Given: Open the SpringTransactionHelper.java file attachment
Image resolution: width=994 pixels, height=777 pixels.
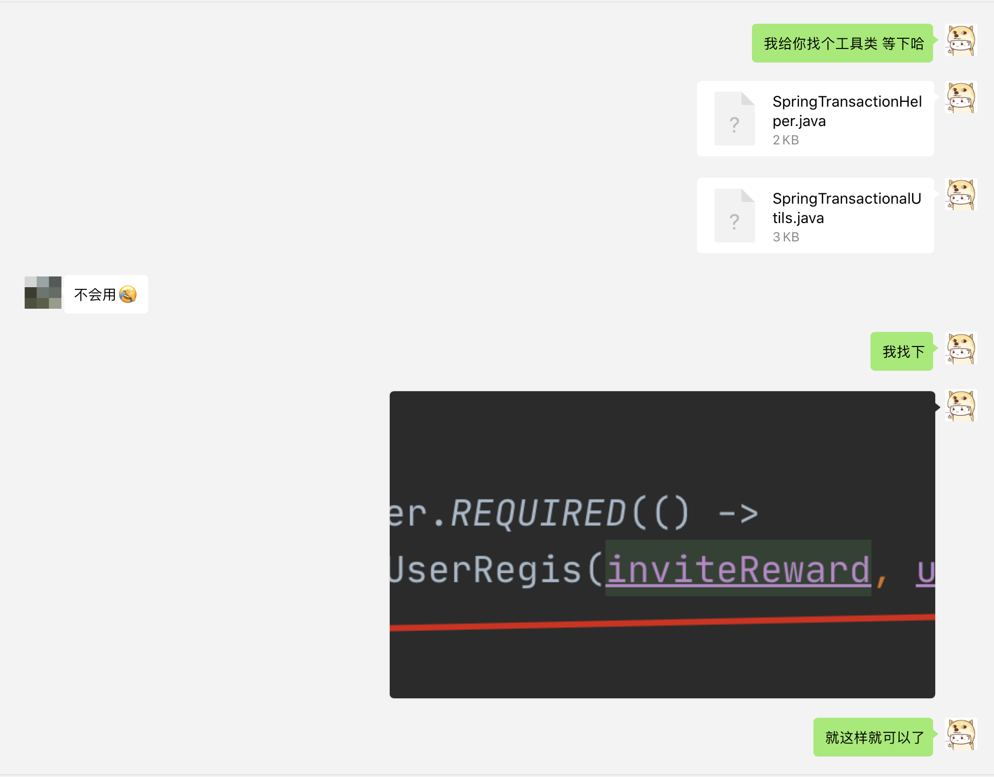Looking at the screenshot, I should point(815,119).
